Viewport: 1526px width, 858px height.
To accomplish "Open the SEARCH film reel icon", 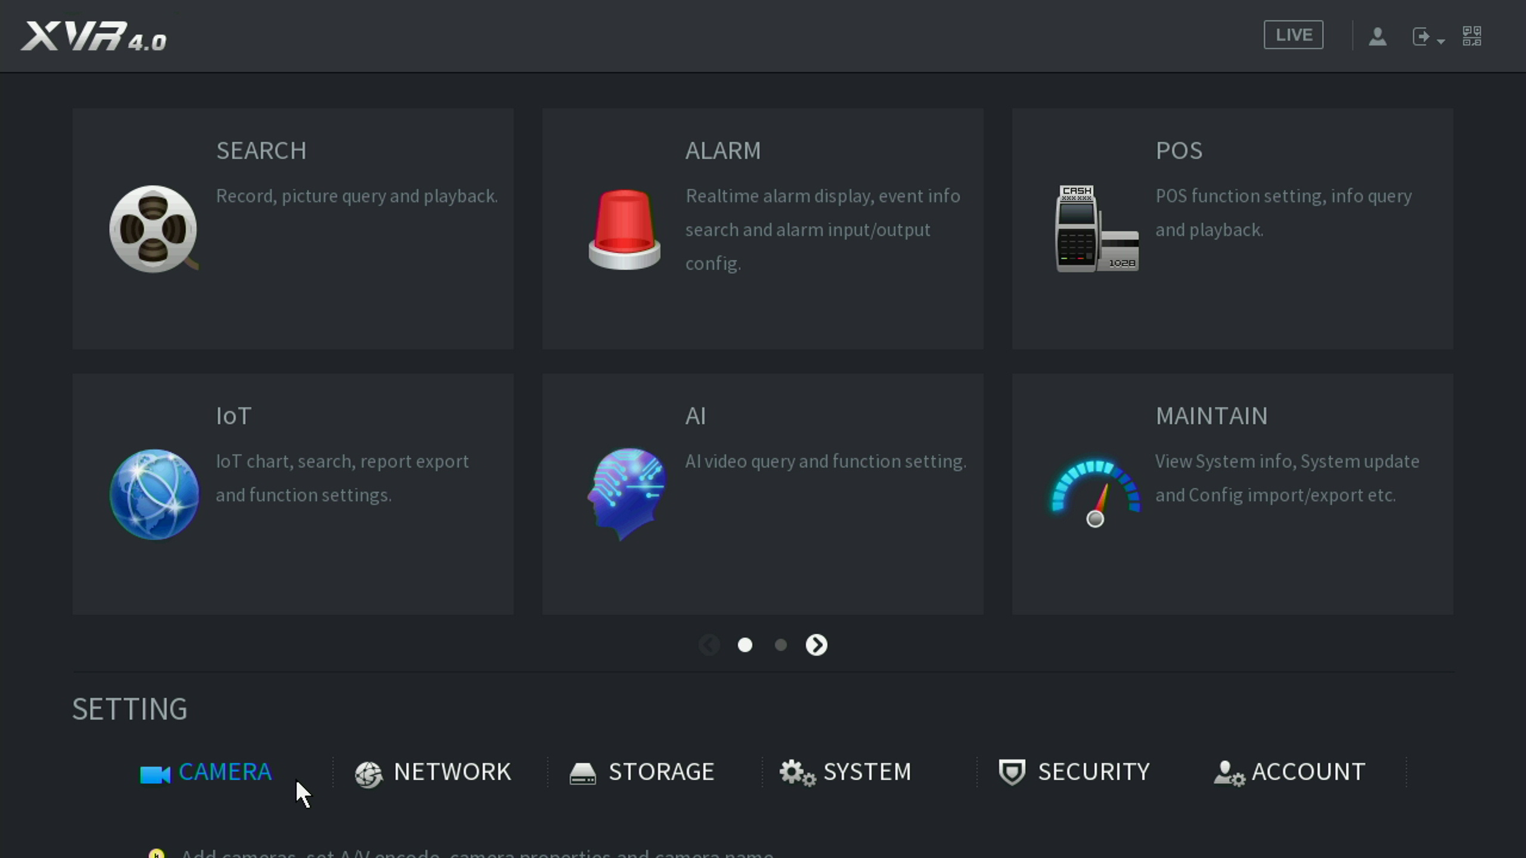I will coord(153,229).
